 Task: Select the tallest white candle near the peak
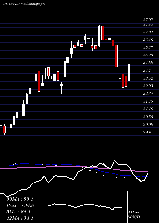click(99, 36)
